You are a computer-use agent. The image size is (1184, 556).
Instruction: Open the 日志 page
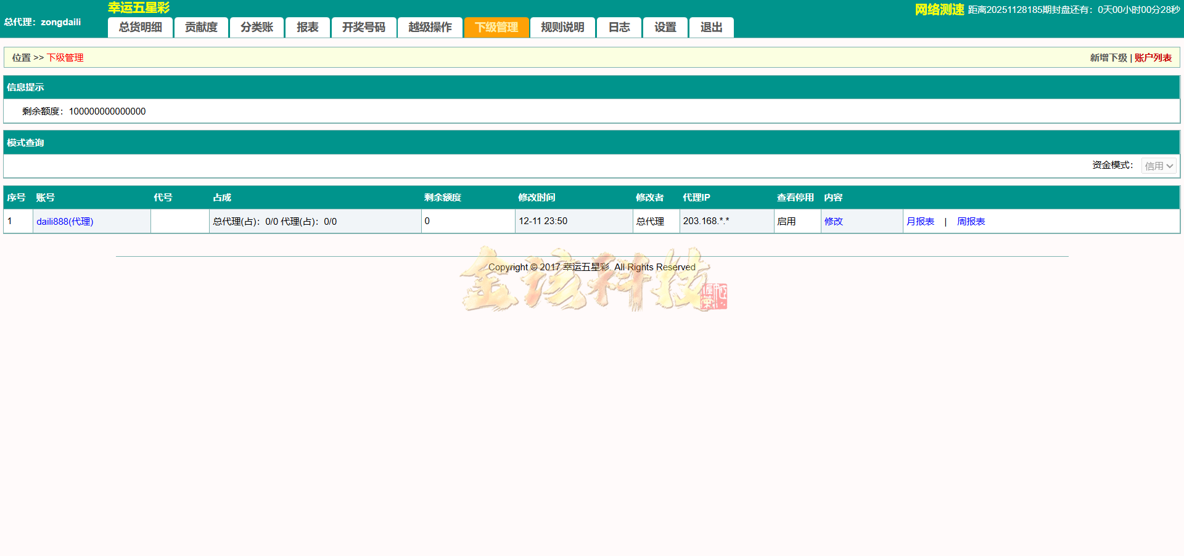pyautogui.click(x=619, y=27)
